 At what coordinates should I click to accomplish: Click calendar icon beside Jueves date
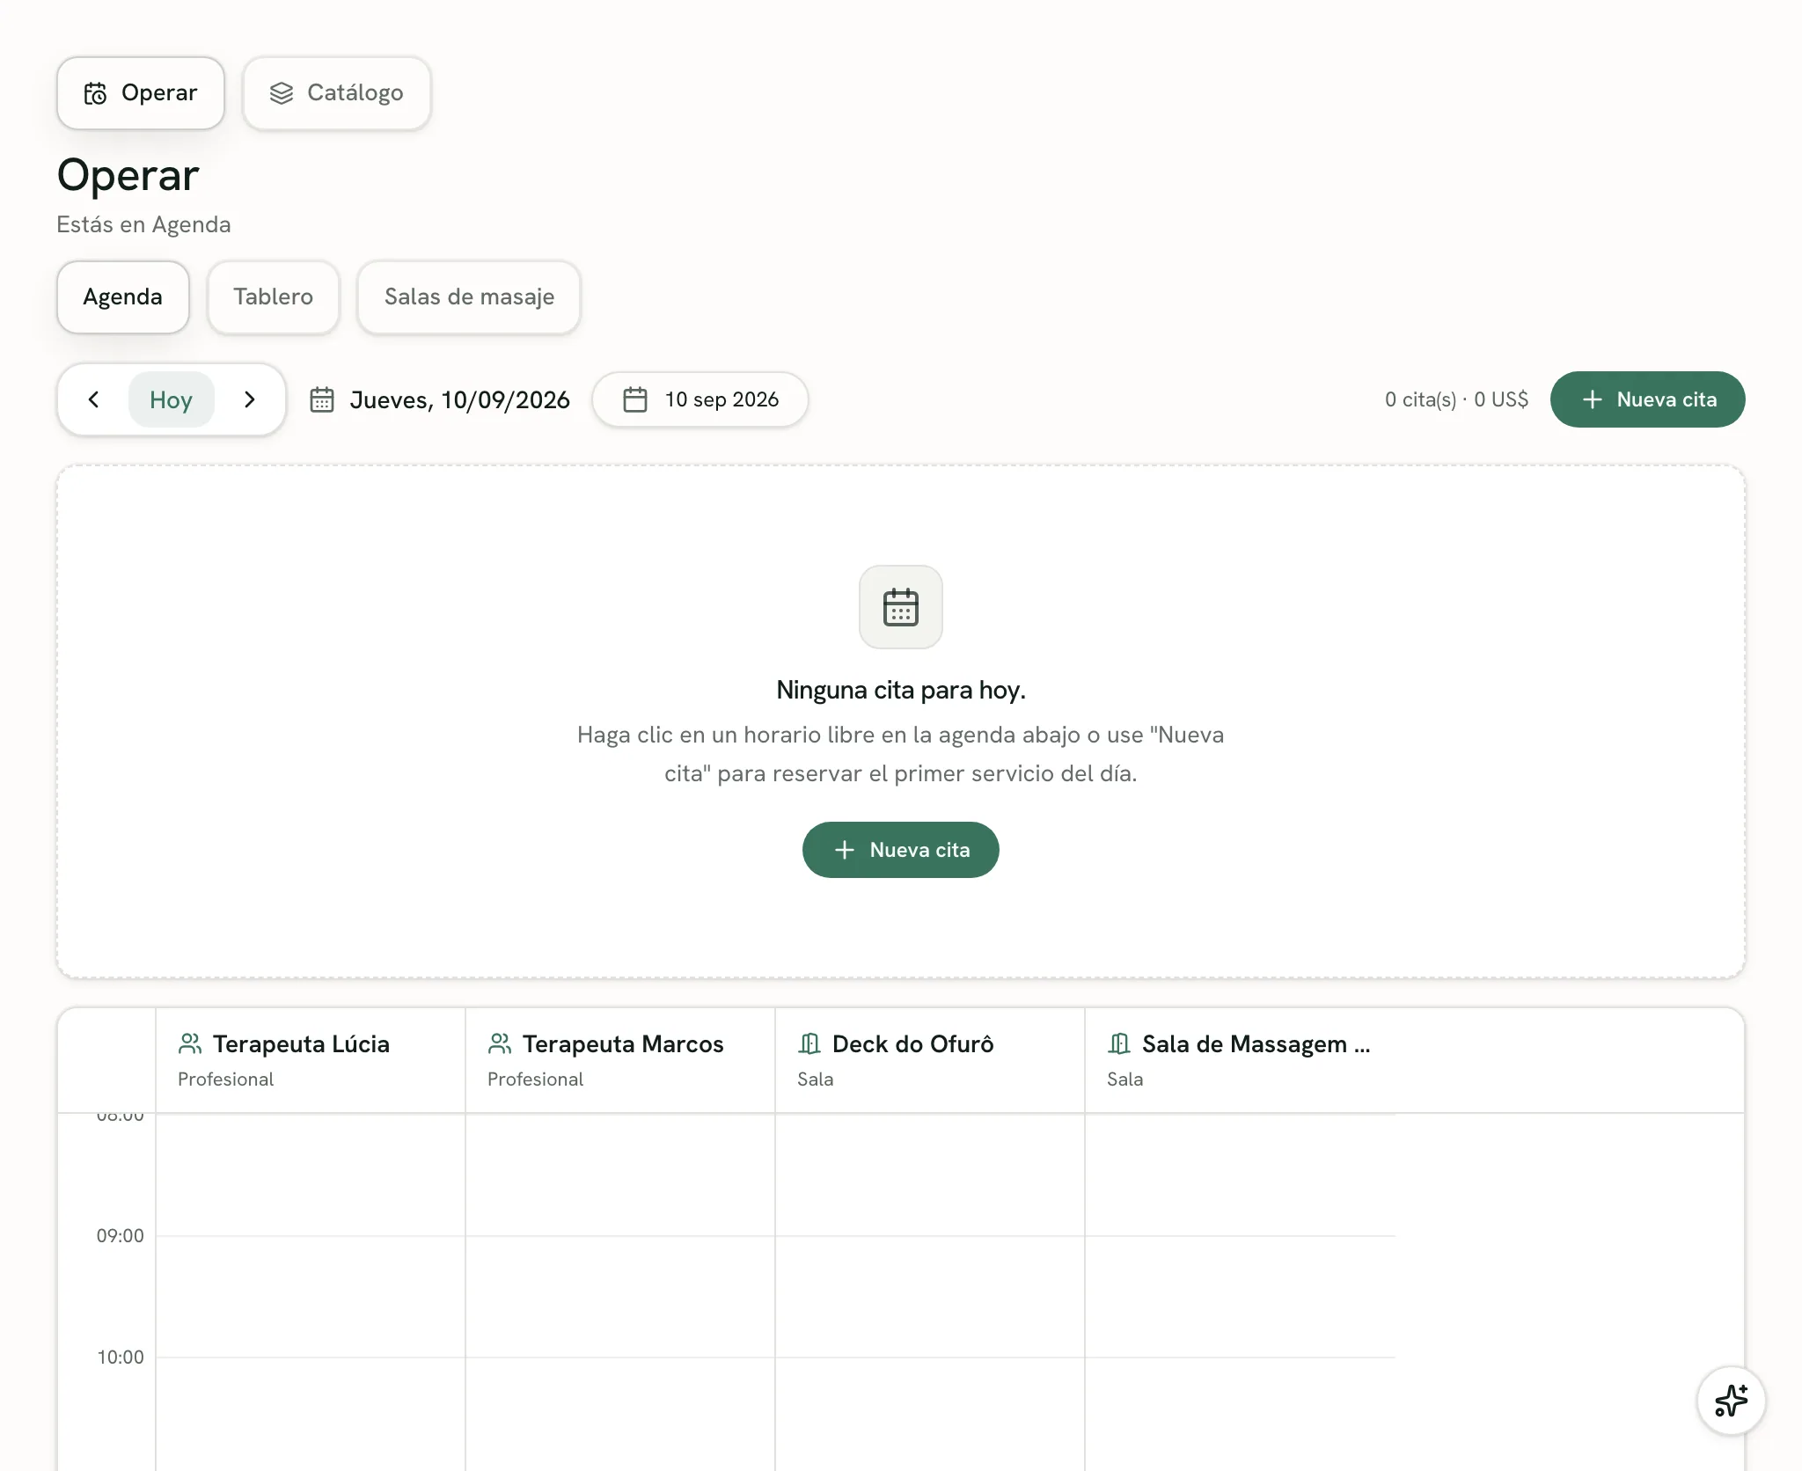pyautogui.click(x=322, y=400)
